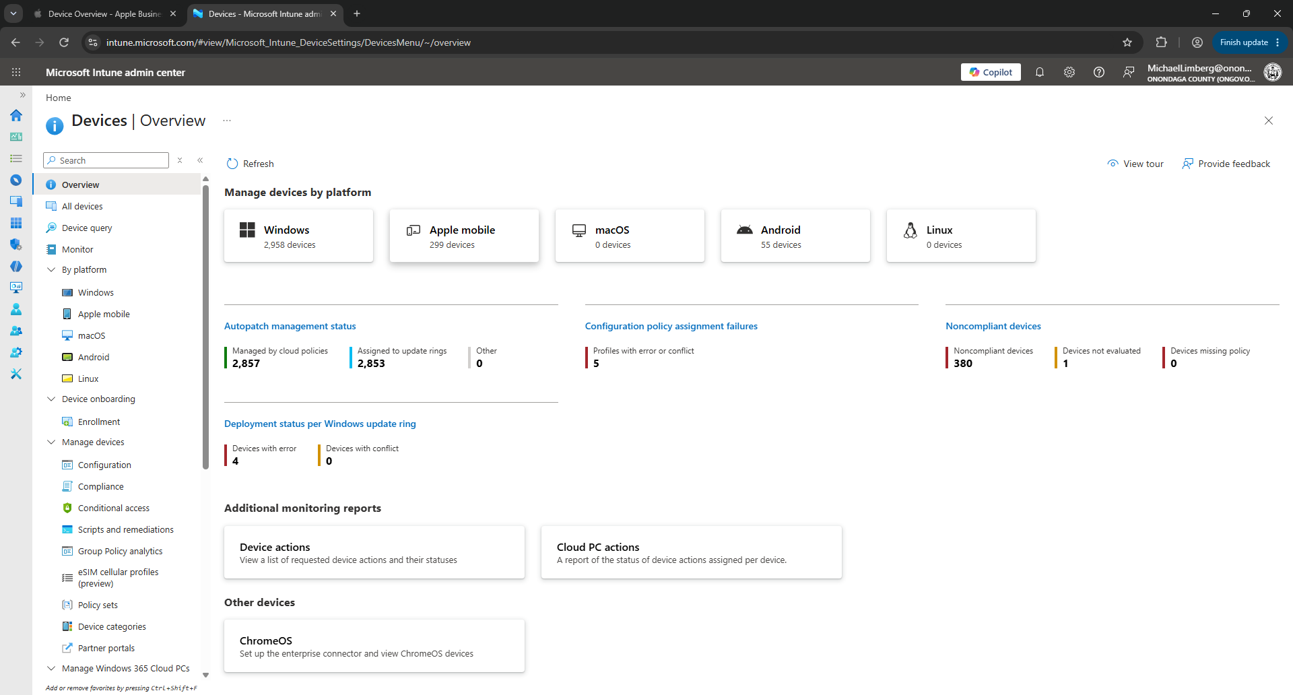Clear the menu search with X
1293x695 pixels.
(180, 160)
